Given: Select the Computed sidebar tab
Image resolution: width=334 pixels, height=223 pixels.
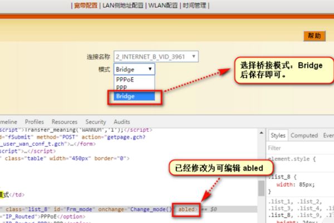Looking at the screenshot, I should (x=304, y=136).
